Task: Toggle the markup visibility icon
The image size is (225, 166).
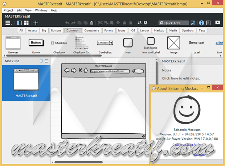Action: tap(146, 22)
